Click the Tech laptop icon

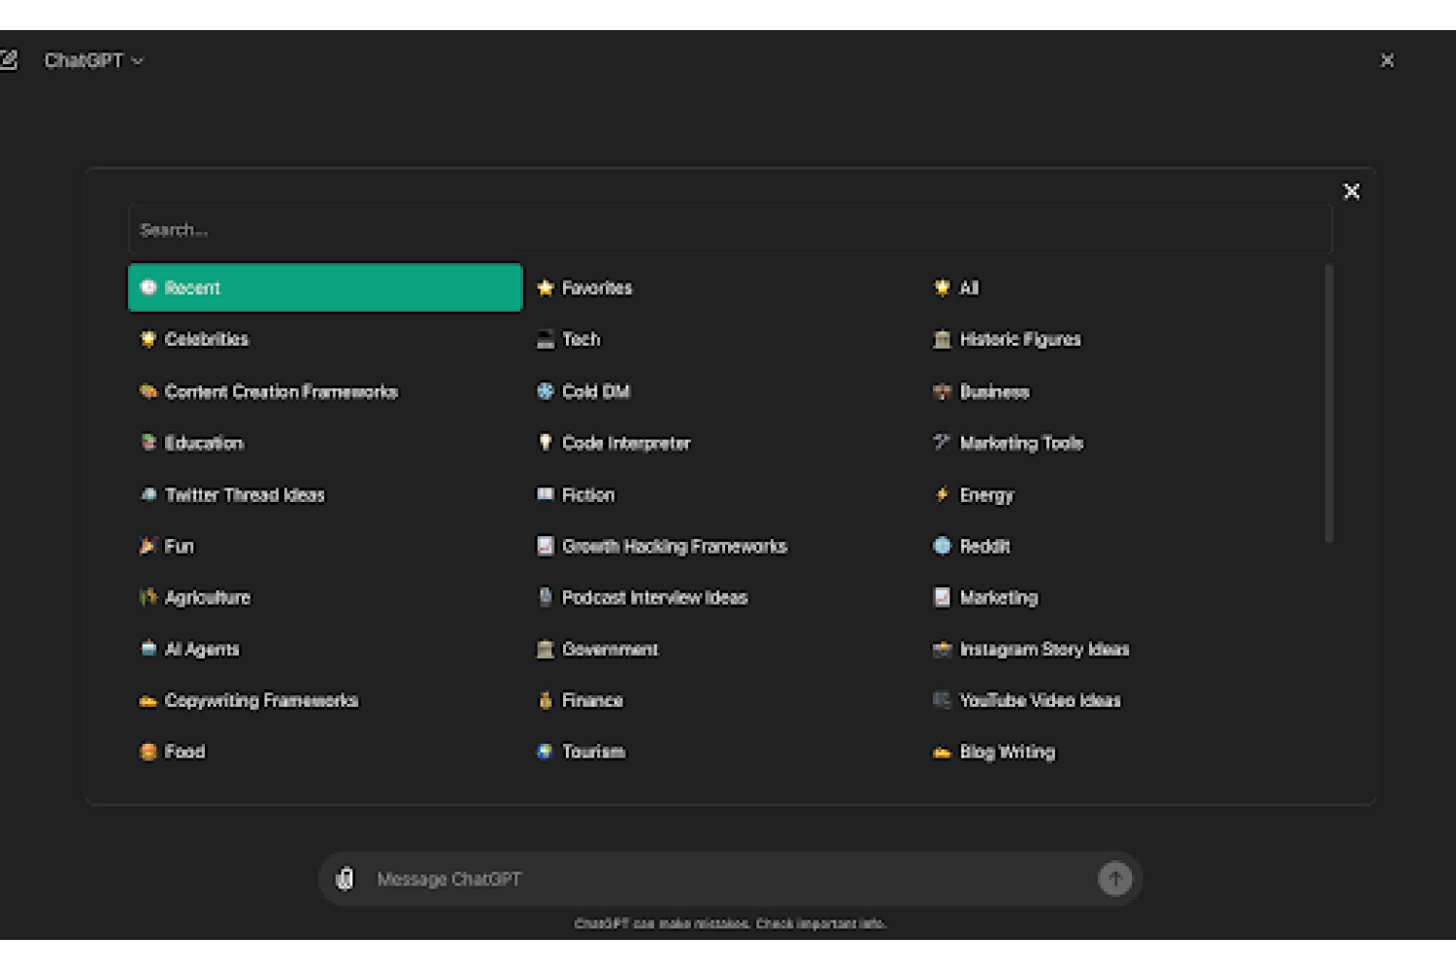pos(546,339)
